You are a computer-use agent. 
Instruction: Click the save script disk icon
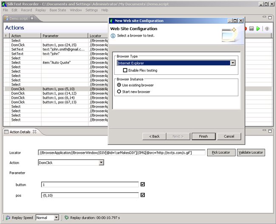pos(252,28)
